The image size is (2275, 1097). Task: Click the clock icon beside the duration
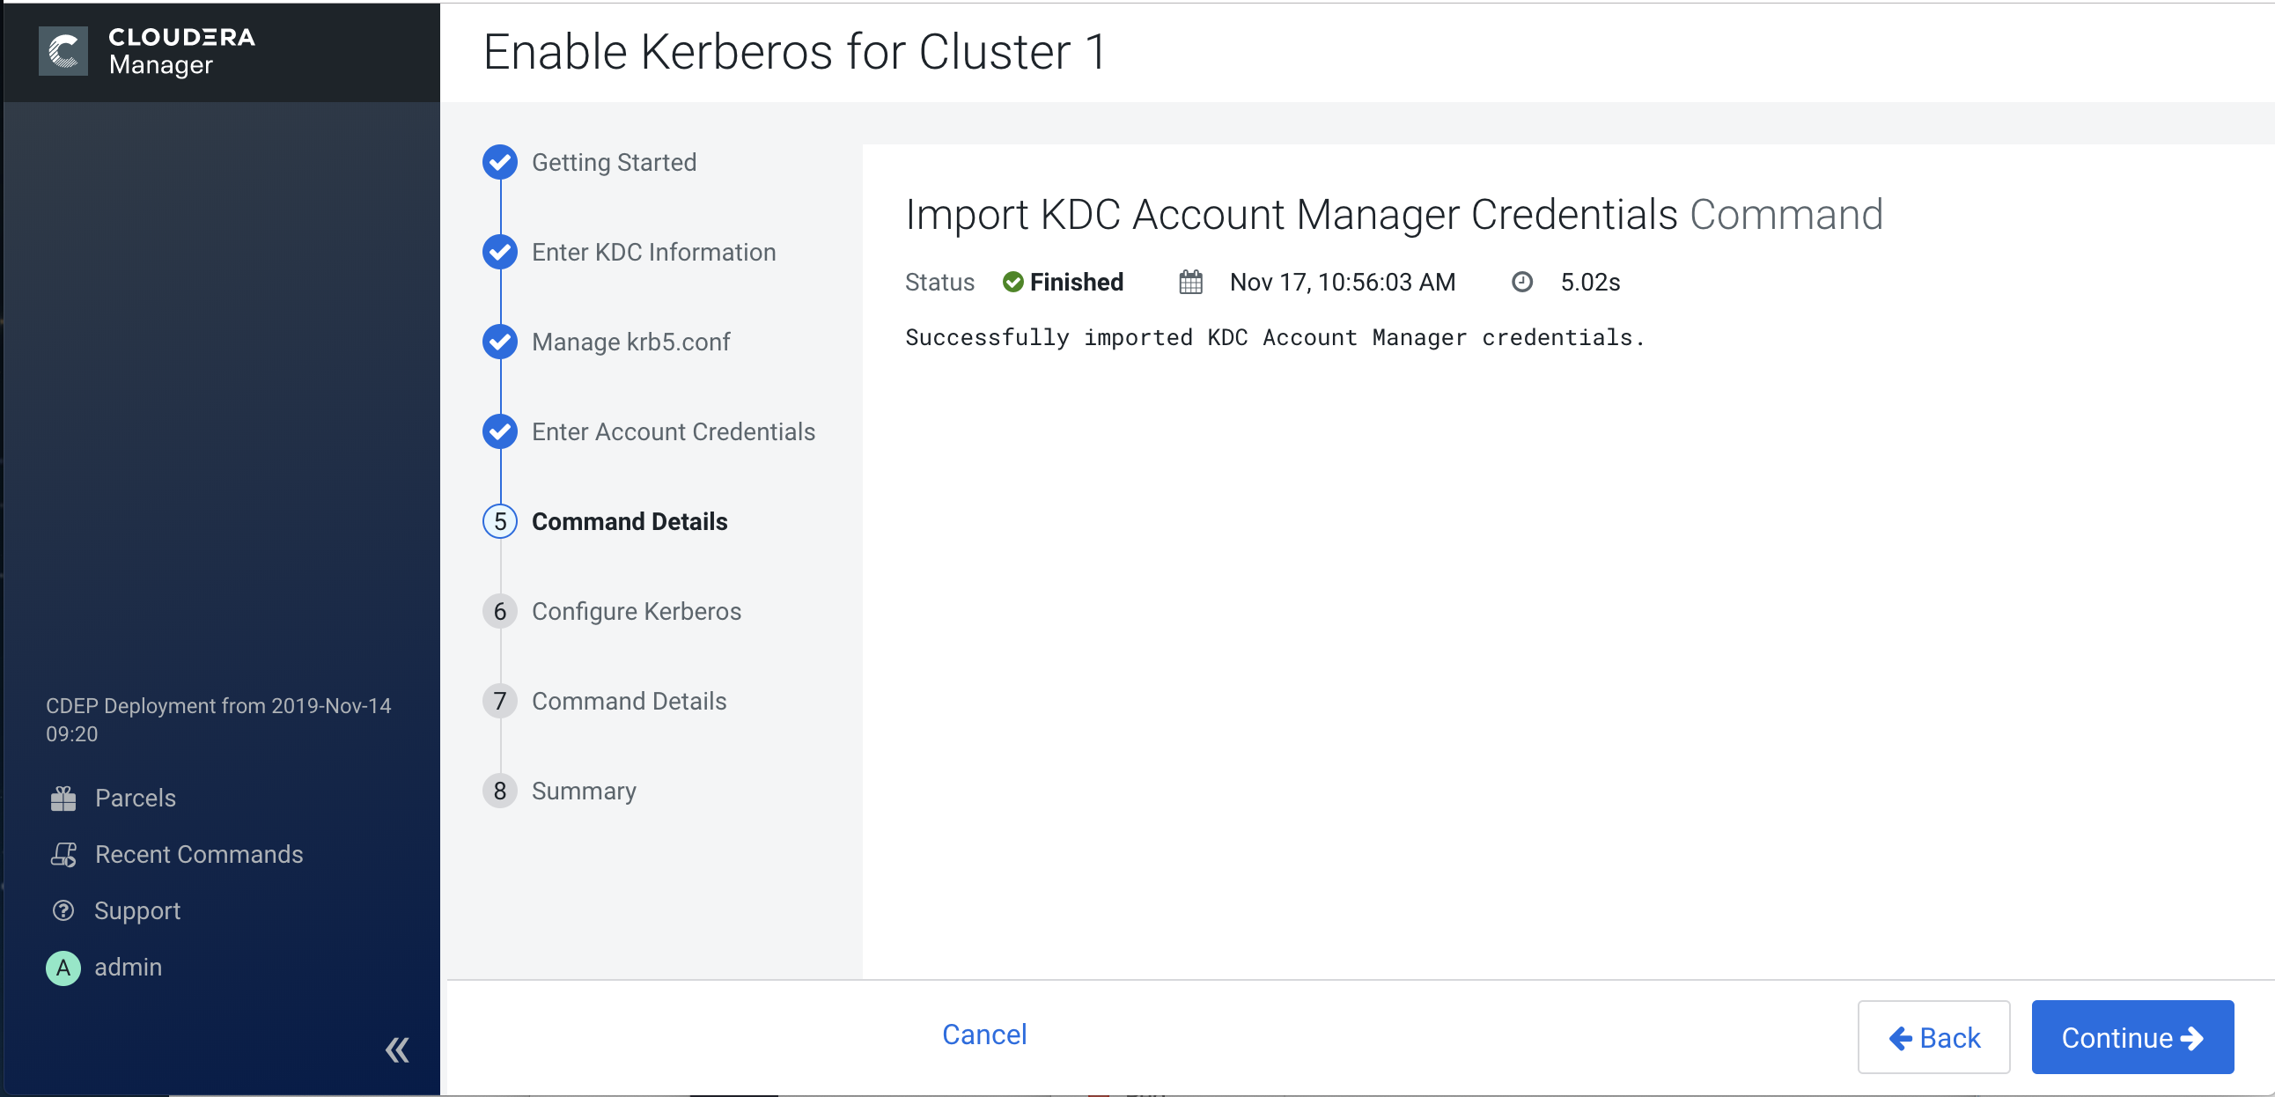point(1520,282)
